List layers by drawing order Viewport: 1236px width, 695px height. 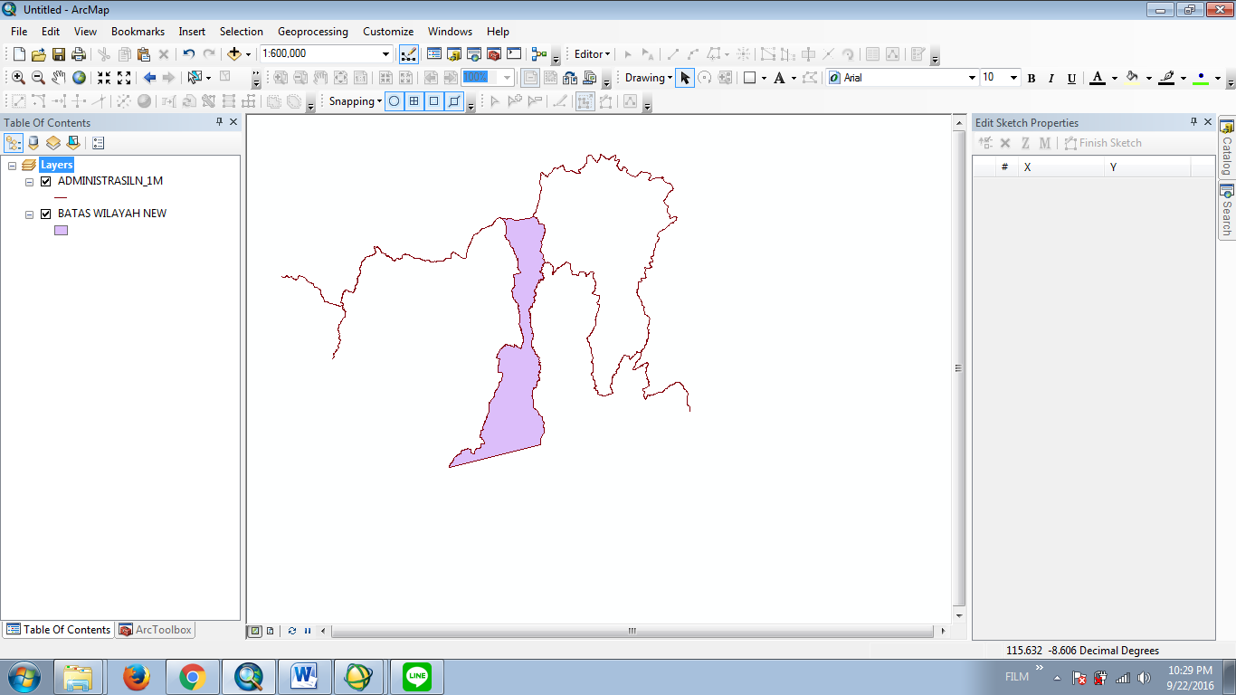coord(14,143)
